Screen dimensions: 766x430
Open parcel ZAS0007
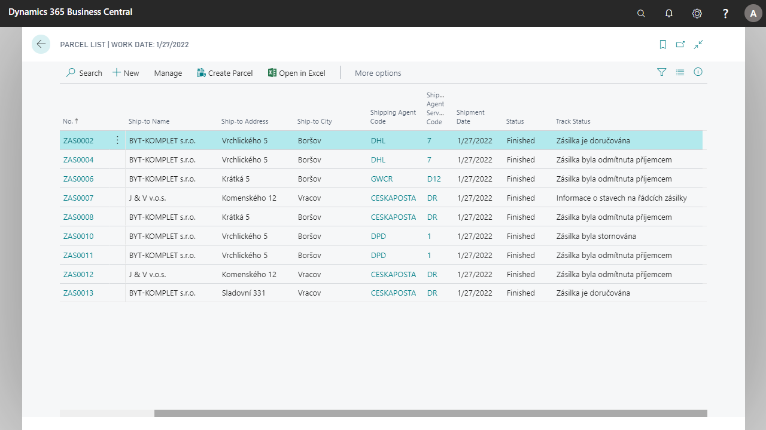coord(78,198)
